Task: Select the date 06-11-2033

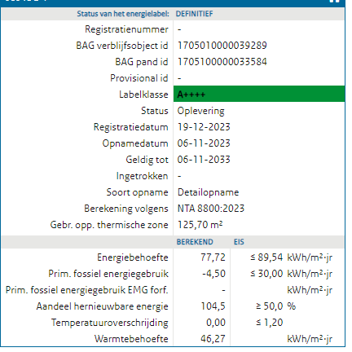Action: click(x=204, y=160)
